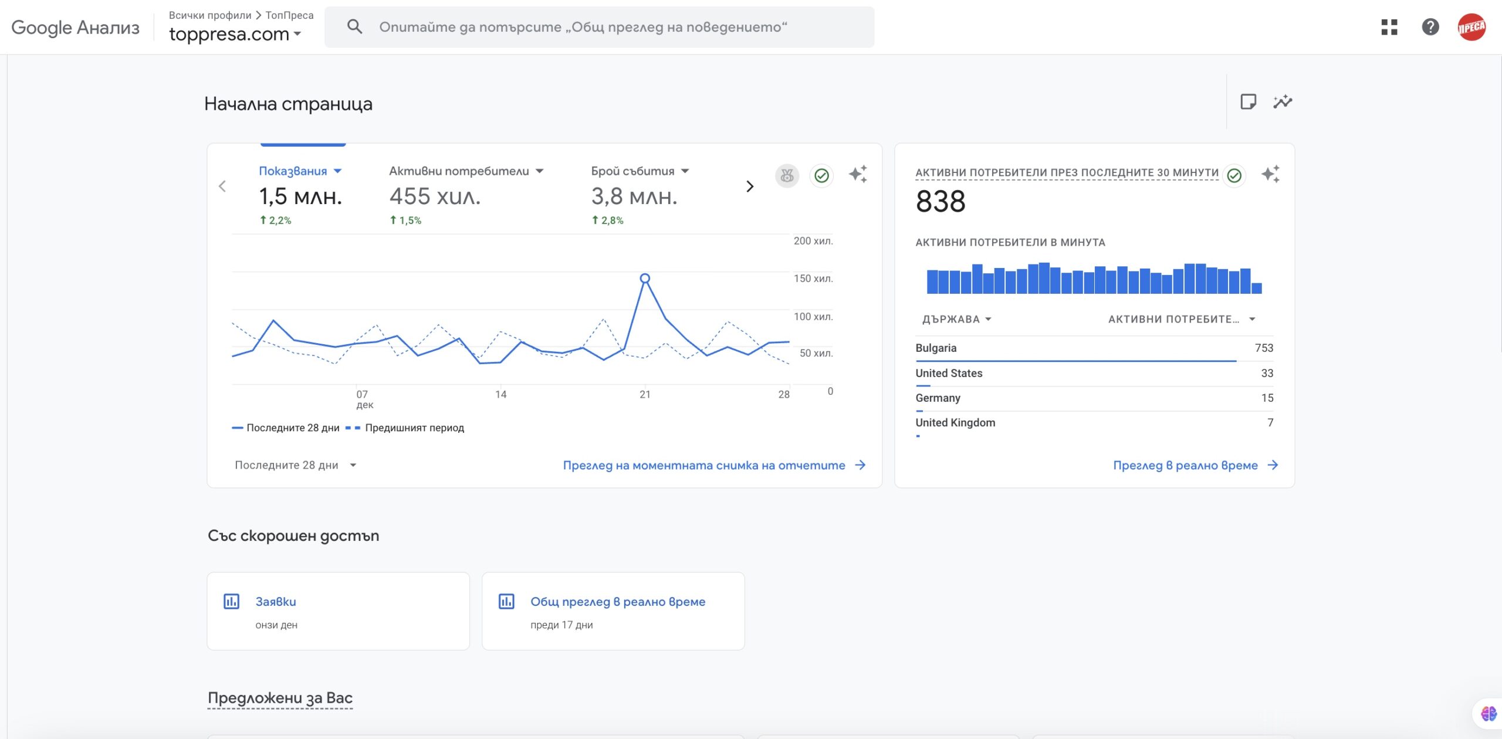
Task: Click the medal comparison icon above the chart
Action: 787,175
